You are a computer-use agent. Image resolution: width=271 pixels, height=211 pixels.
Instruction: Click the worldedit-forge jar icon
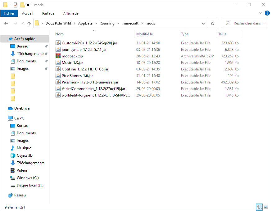coord(58,95)
